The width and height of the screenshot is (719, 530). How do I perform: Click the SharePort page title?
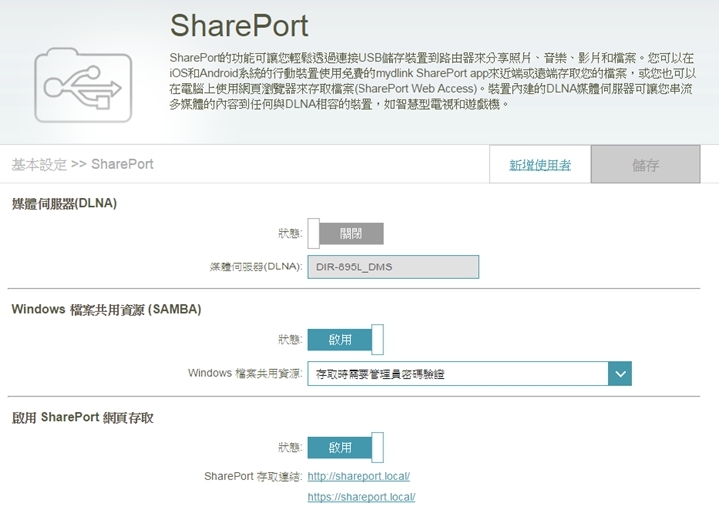coord(239,26)
